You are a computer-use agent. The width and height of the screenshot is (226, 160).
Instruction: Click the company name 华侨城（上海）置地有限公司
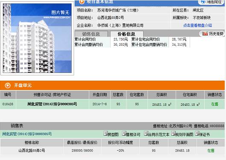tap(120, 26)
